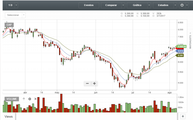Click the green 6.880,00 price tag
The image size is (193, 120).
pyautogui.click(x=181, y=47)
